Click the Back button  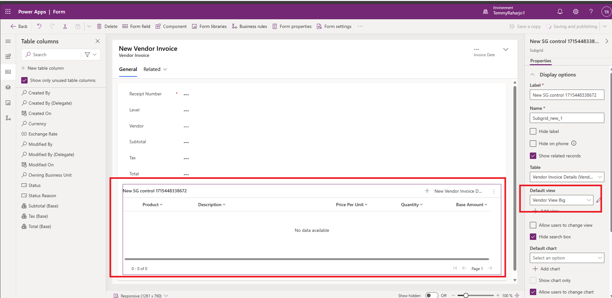point(19,26)
